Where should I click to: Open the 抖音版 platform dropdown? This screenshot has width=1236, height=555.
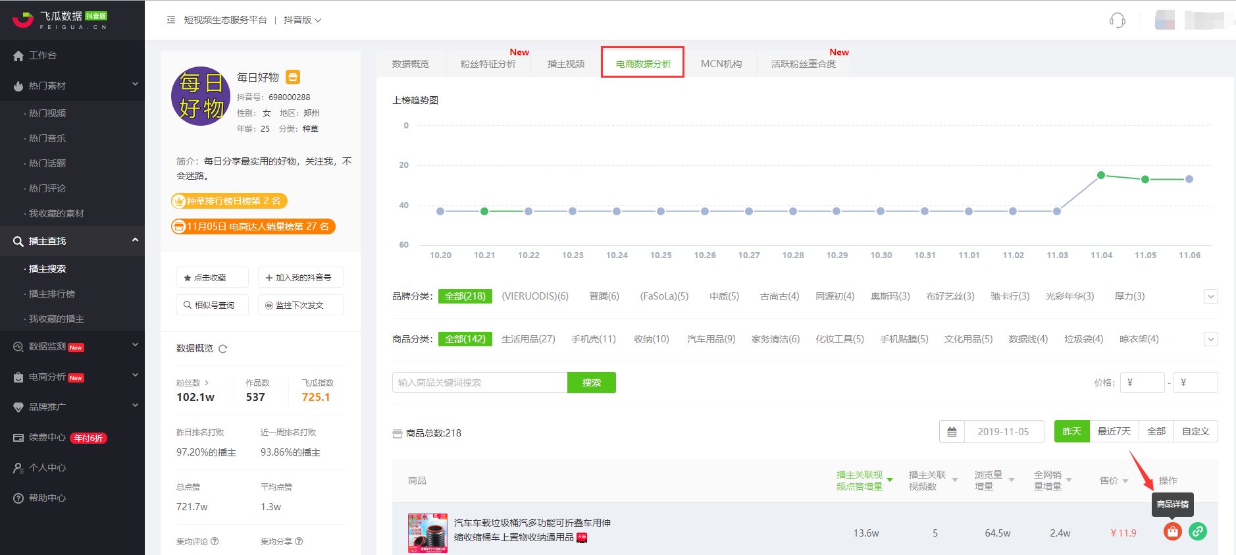(x=303, y=20)
